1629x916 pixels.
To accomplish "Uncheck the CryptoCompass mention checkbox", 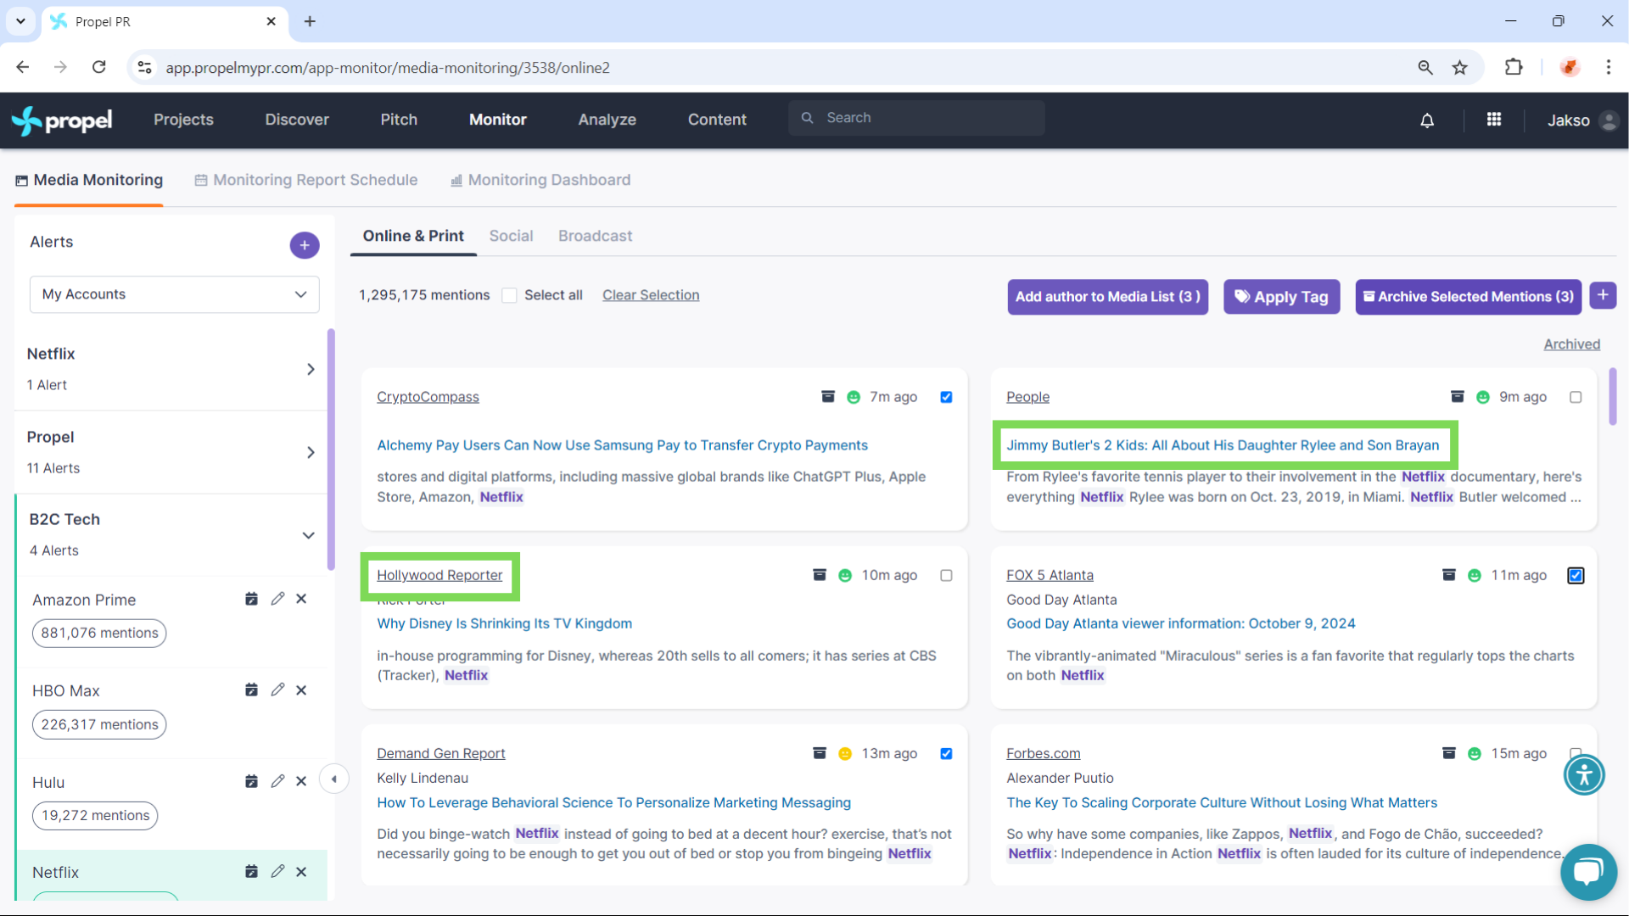I will point(946,397).
